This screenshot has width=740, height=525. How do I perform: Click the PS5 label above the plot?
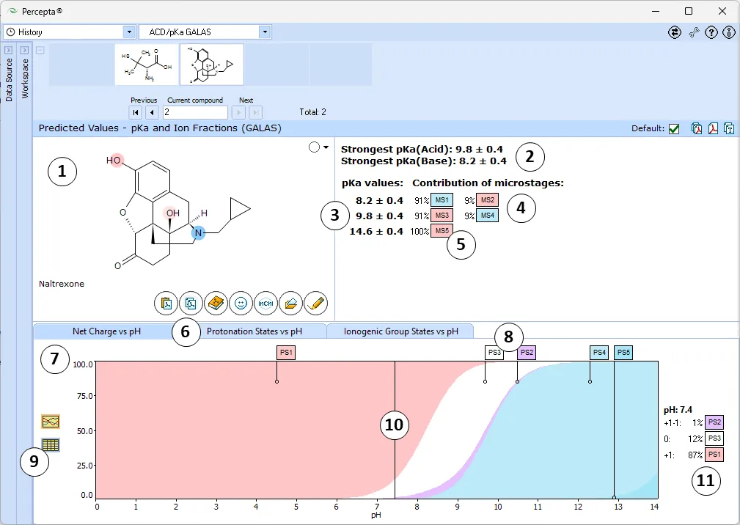[623, 353]
